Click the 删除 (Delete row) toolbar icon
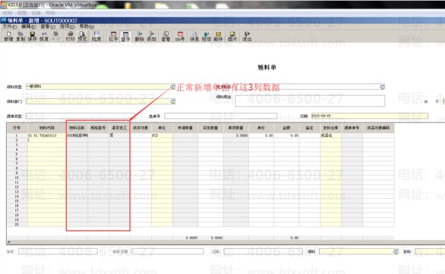Screen dimensions: 445x274 [139, 36]
